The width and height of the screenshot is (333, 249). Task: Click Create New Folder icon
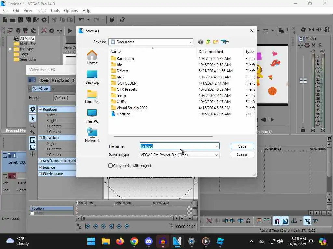[216, 42]
